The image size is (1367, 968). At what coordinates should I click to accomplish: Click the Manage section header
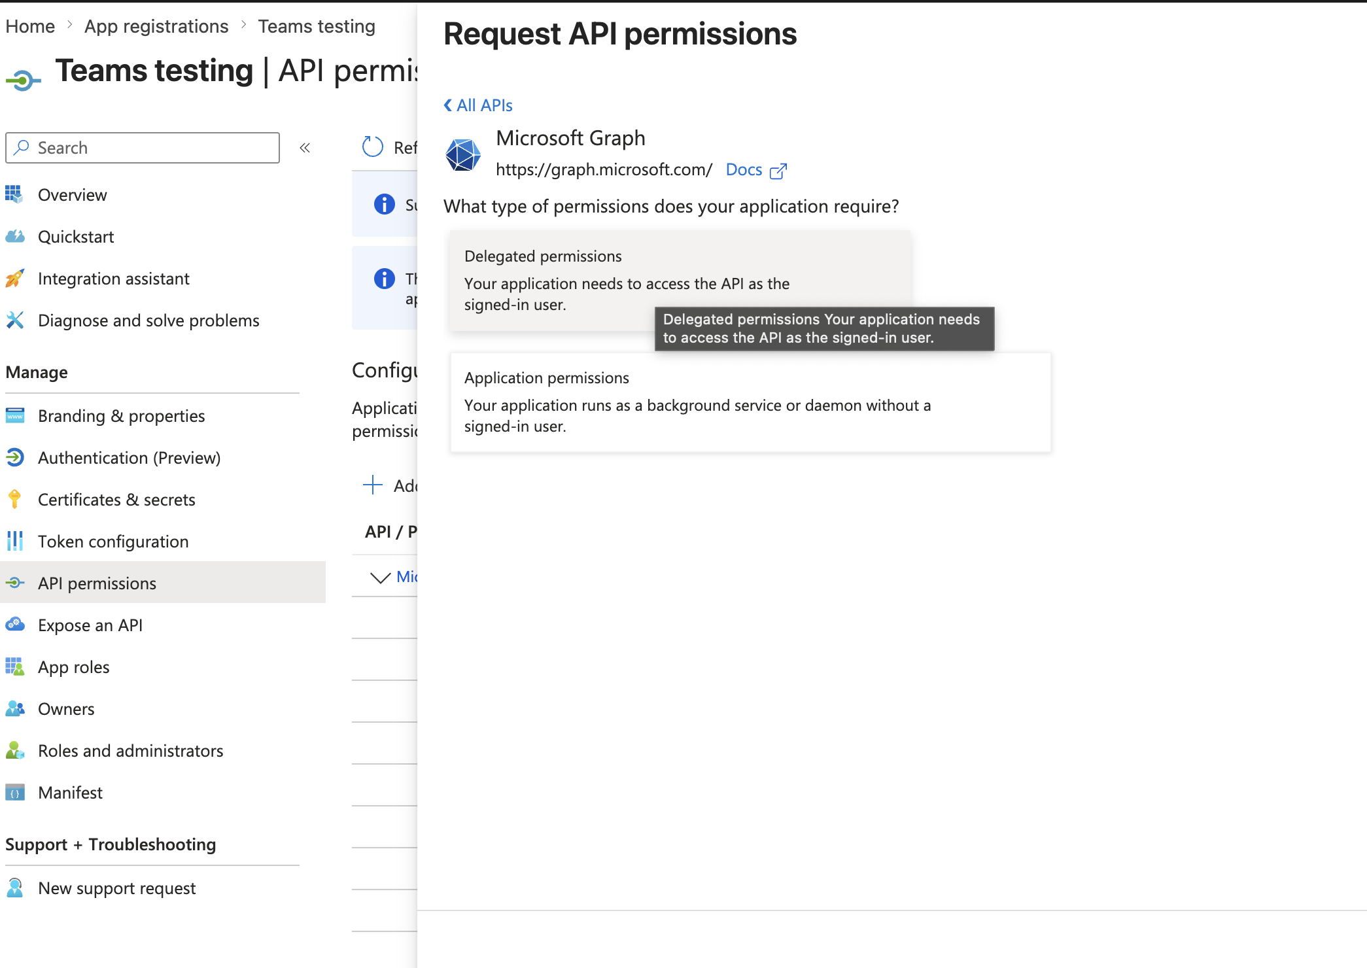point(37,372)
